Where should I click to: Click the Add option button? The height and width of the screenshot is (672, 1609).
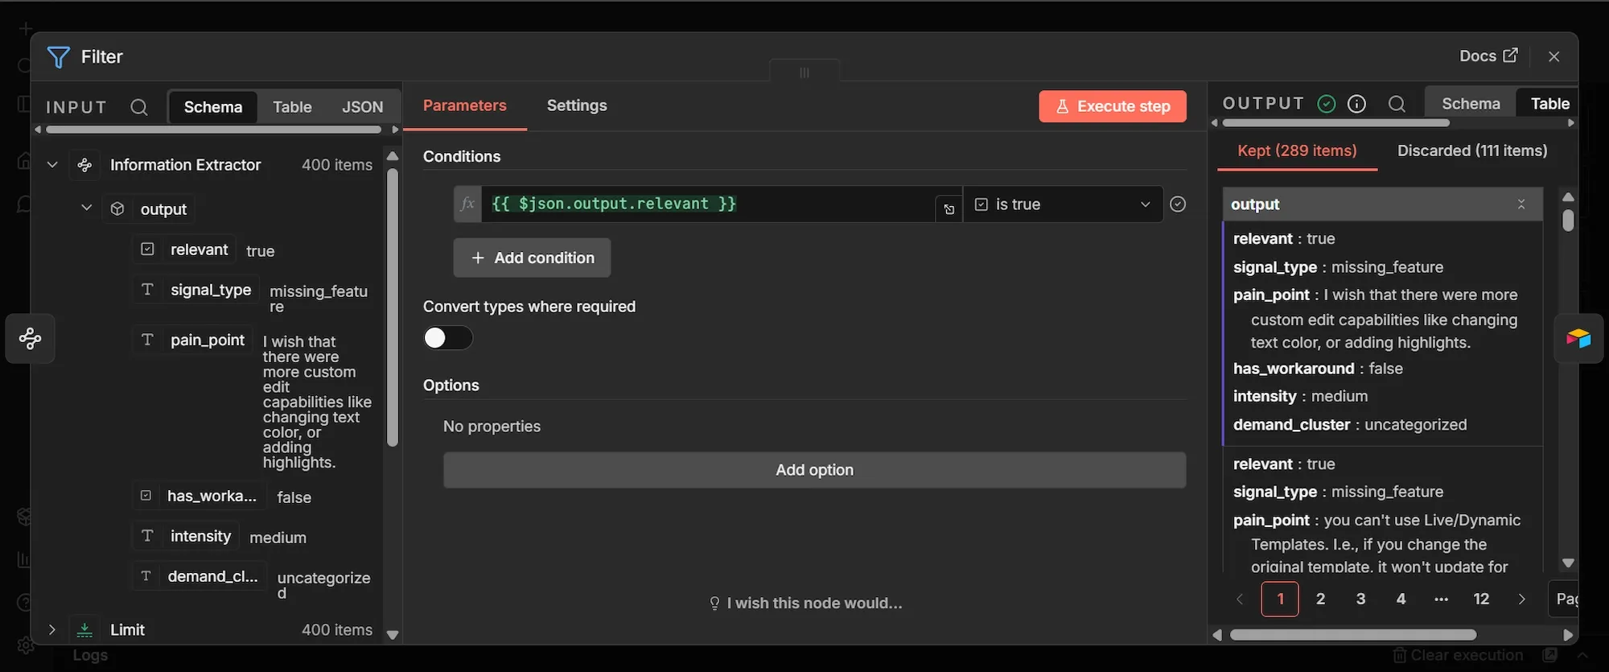point(814,470)
